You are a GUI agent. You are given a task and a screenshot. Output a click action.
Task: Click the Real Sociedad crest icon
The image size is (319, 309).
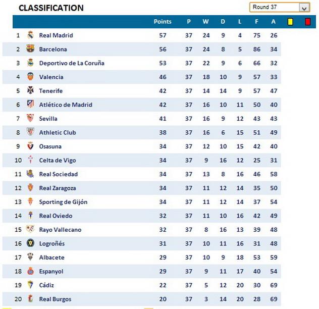(30, 174)
